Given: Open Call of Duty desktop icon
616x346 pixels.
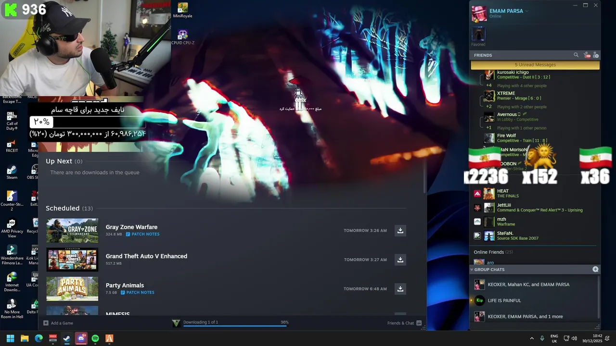Looking at the screenshot, I should (x=12, y=121).
